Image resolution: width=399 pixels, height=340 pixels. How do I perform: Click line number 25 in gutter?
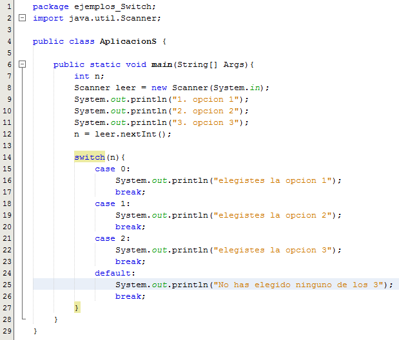(7, 285)
